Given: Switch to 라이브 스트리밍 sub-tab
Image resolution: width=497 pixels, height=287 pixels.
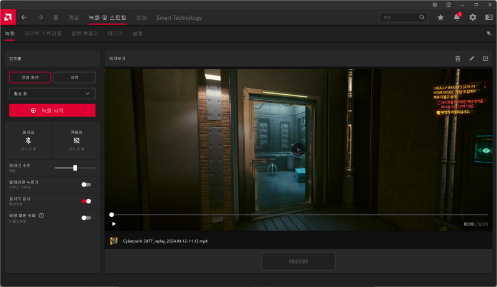Looking at the screenshot, I should click(x=43, y=33).
